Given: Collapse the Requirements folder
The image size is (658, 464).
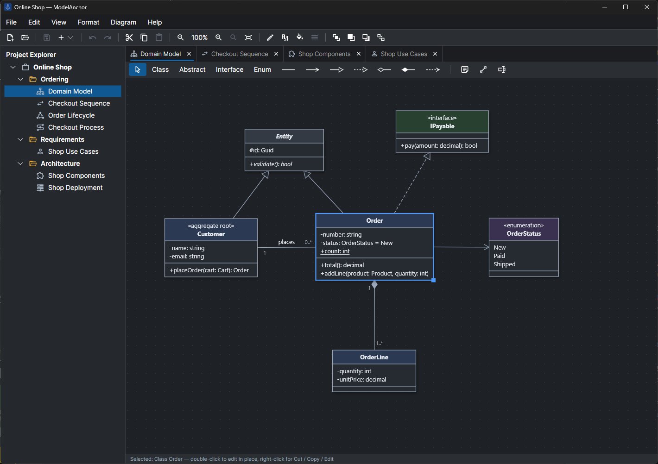Looking at the screenshot, I should (x=20, y=139).
